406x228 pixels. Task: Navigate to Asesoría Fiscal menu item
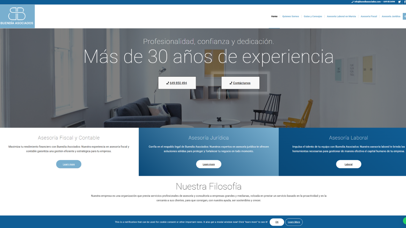tap(369, 16)
